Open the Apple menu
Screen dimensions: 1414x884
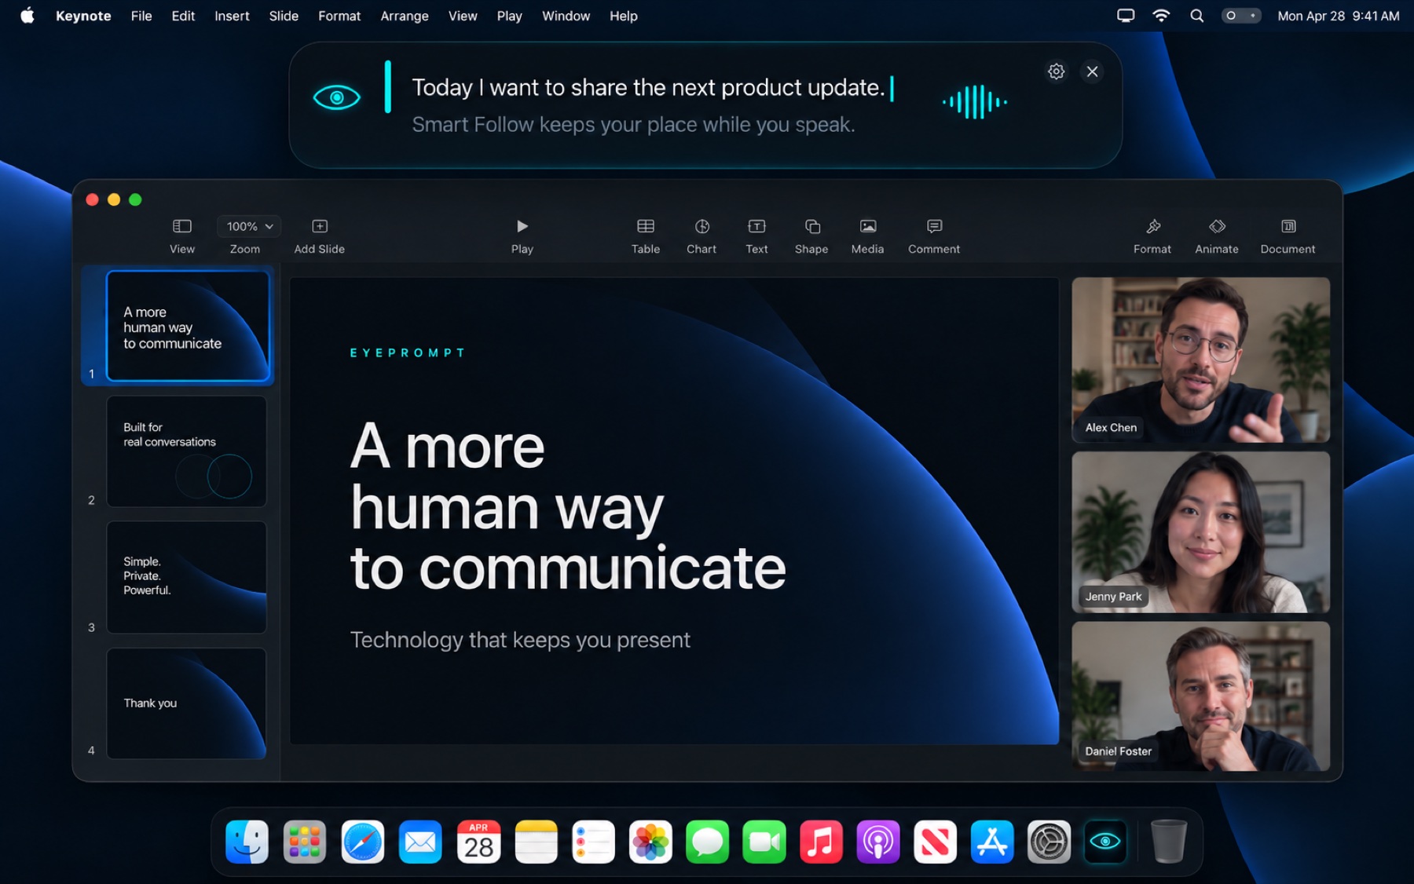tap(27, 16)
